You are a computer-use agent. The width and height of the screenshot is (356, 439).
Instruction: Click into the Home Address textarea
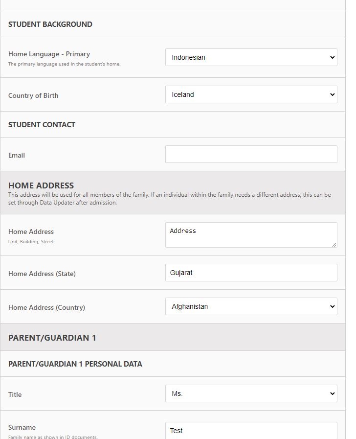251,235
